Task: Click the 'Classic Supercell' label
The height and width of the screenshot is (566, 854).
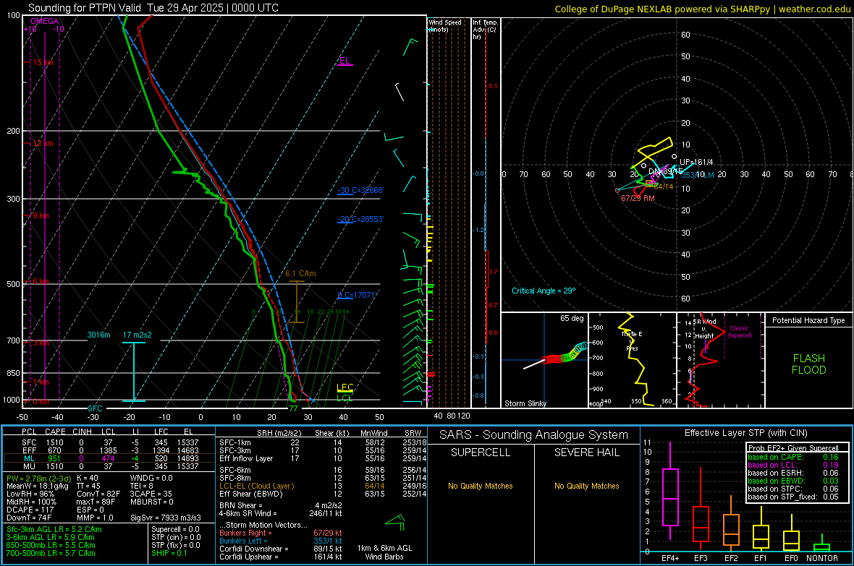Action: pyautogui.click(x=740, y=332)
